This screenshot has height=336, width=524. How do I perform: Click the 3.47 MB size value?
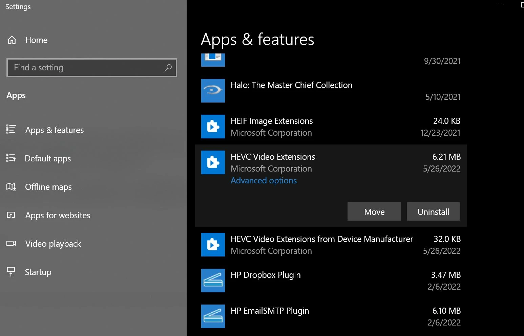coord(446,275)
